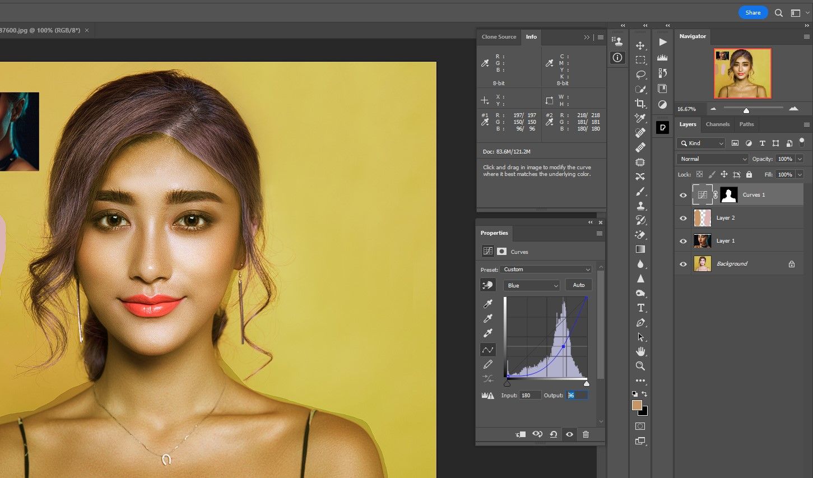Reset Curves to adjustment defaults
The height and width of the screenshot is (478, 813).
(554, 434)
